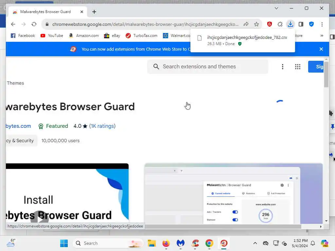The width and height of the screenshot is (335, 251).
Task: Click the Featured badge
Action: pyautogui.click(x=53, y=126)
